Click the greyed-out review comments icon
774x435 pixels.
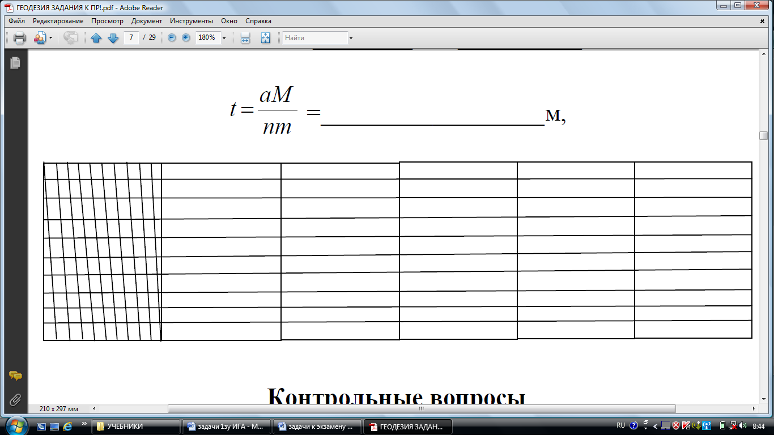click(x=70, y=38)
